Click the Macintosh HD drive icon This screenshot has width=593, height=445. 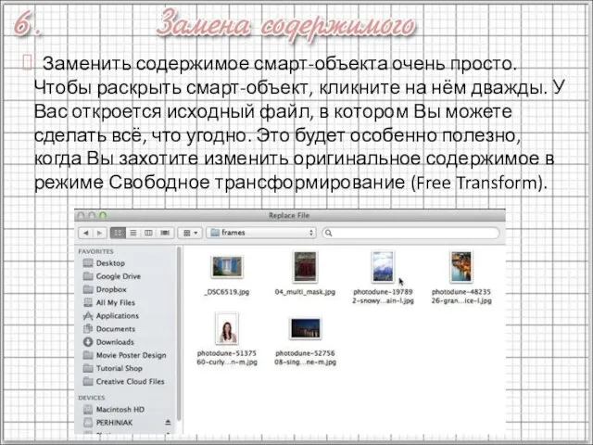point(88,409)
